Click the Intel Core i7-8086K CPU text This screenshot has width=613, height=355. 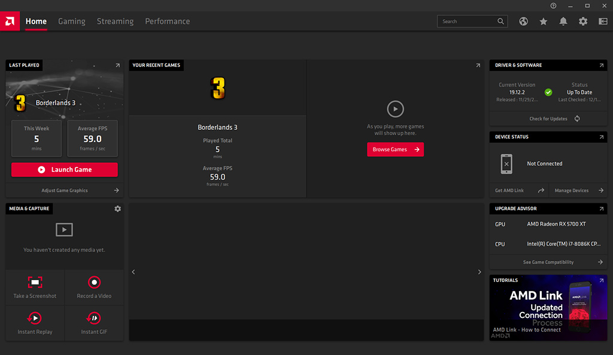(564, 244)
